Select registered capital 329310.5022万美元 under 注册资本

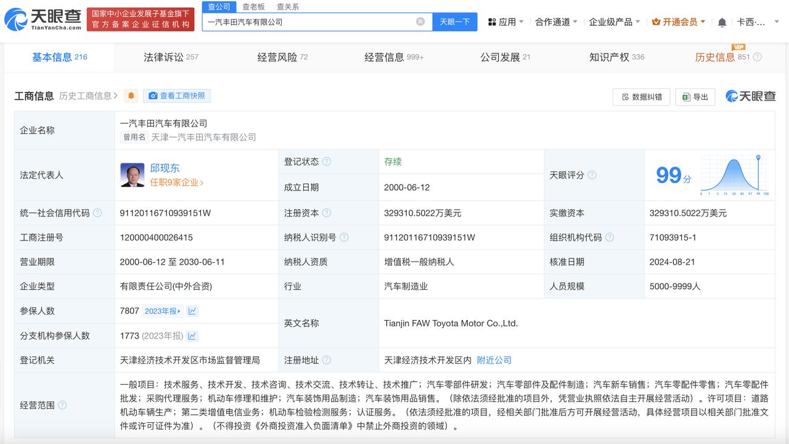click(x=422, y=213)
